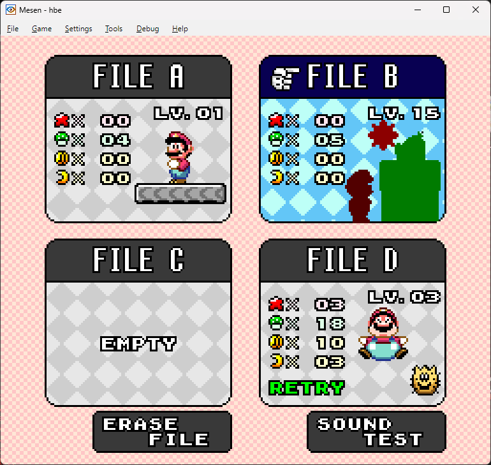Click the yellow spiky creature in File D

pos(425,380)
